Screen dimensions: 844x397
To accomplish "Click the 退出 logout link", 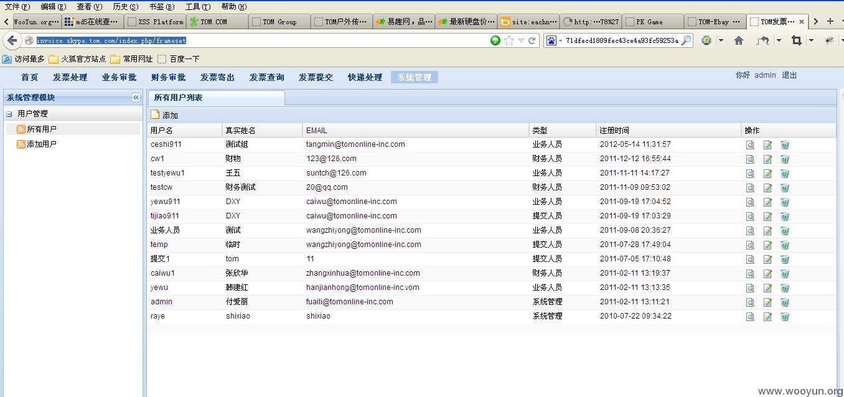I will 789,75.
